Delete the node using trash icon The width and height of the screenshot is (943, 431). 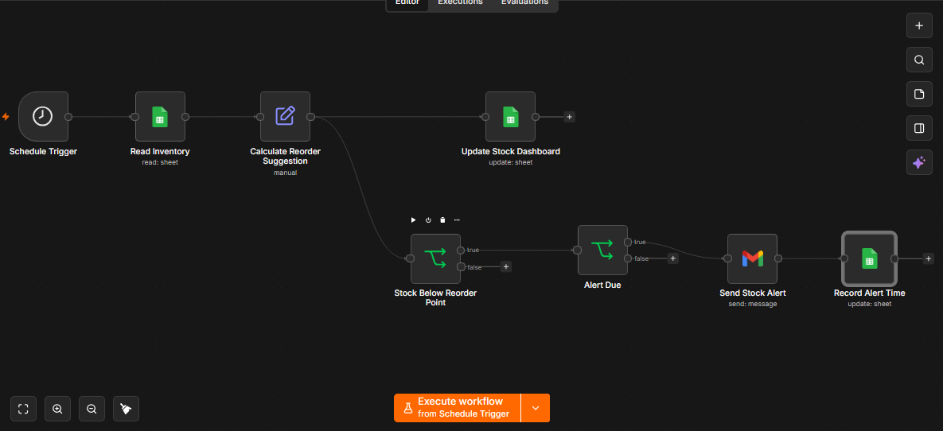tap(442, 220)
